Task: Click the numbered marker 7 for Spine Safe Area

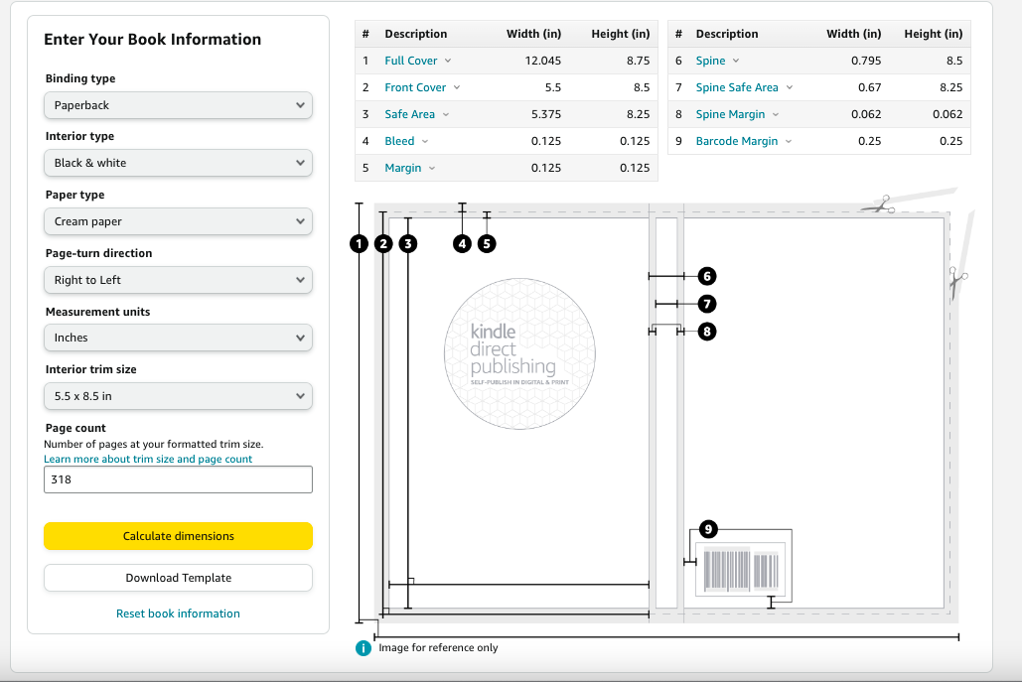Action: click(x=706, y=304)
